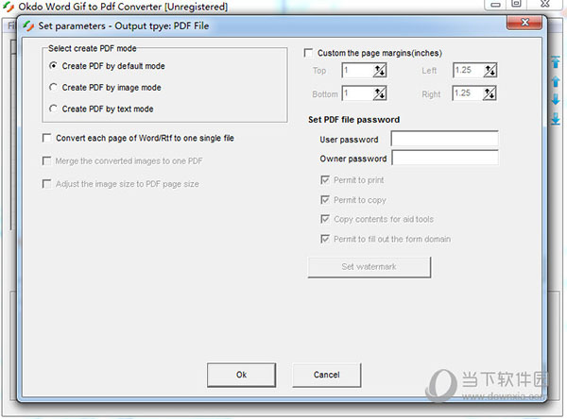567x419 pixels.
Task: Toggle Merge the converted images to one PDF
Action: (x=46, y=160)
